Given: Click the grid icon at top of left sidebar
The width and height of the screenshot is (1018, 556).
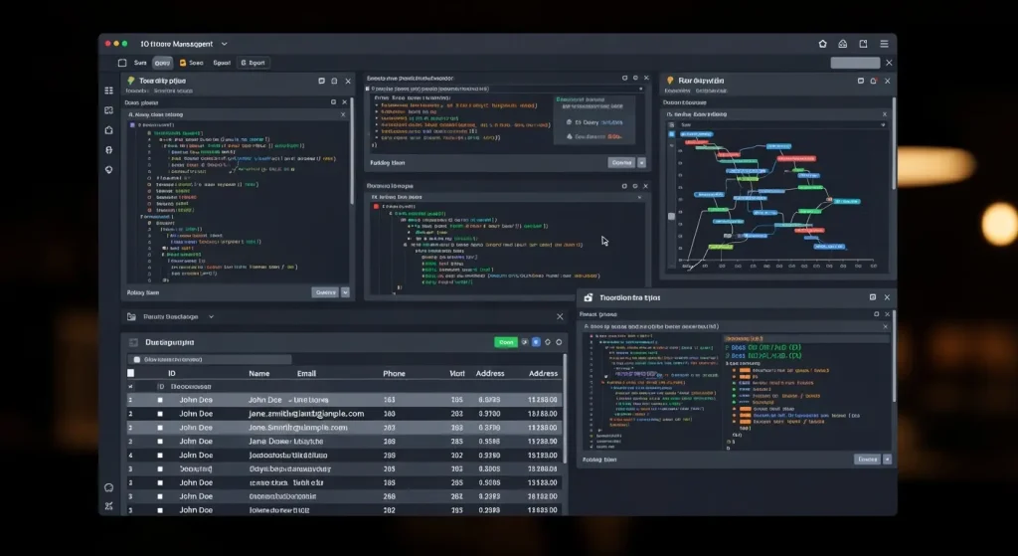Looking at the screenshot, I should pos(108,91).
